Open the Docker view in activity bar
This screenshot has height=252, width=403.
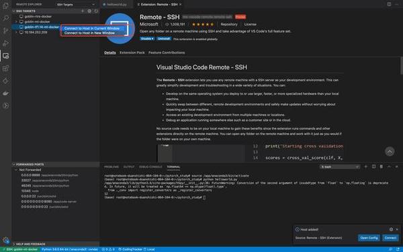[5, 93]
